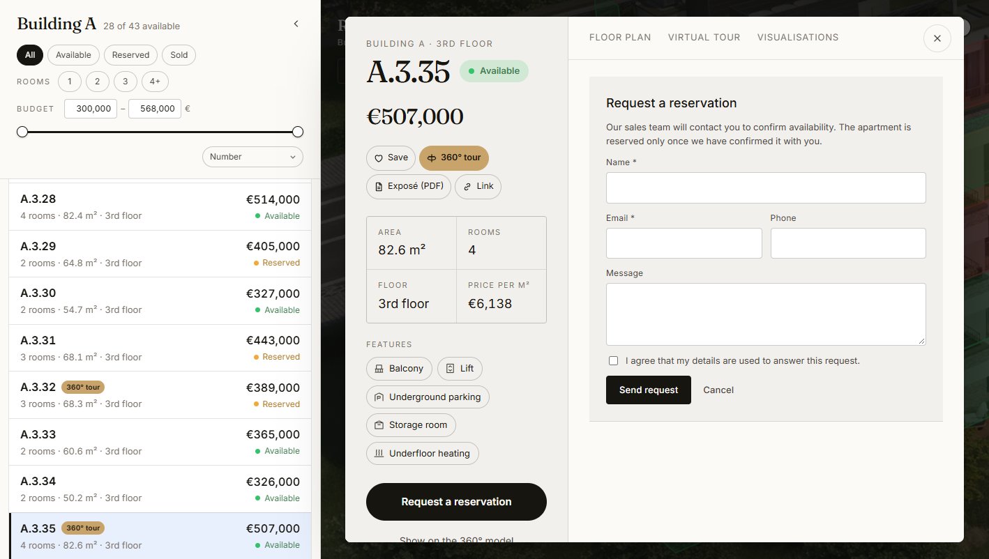Viewport: 989px width, 559px height.
Task: Cancel the reservation request form
Action: (718, 390)
